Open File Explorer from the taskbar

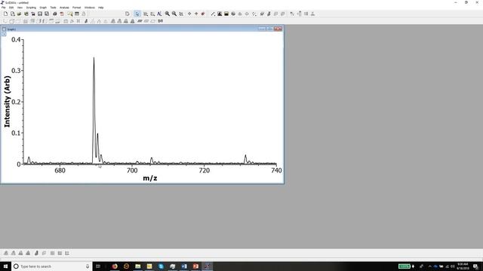point(137,266)
